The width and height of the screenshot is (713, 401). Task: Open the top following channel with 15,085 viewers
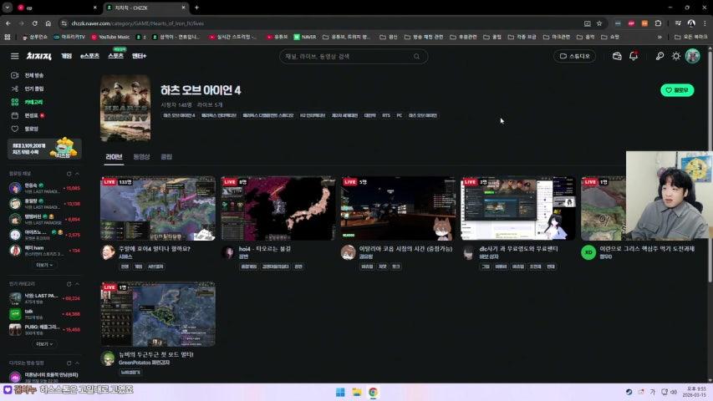44,188
